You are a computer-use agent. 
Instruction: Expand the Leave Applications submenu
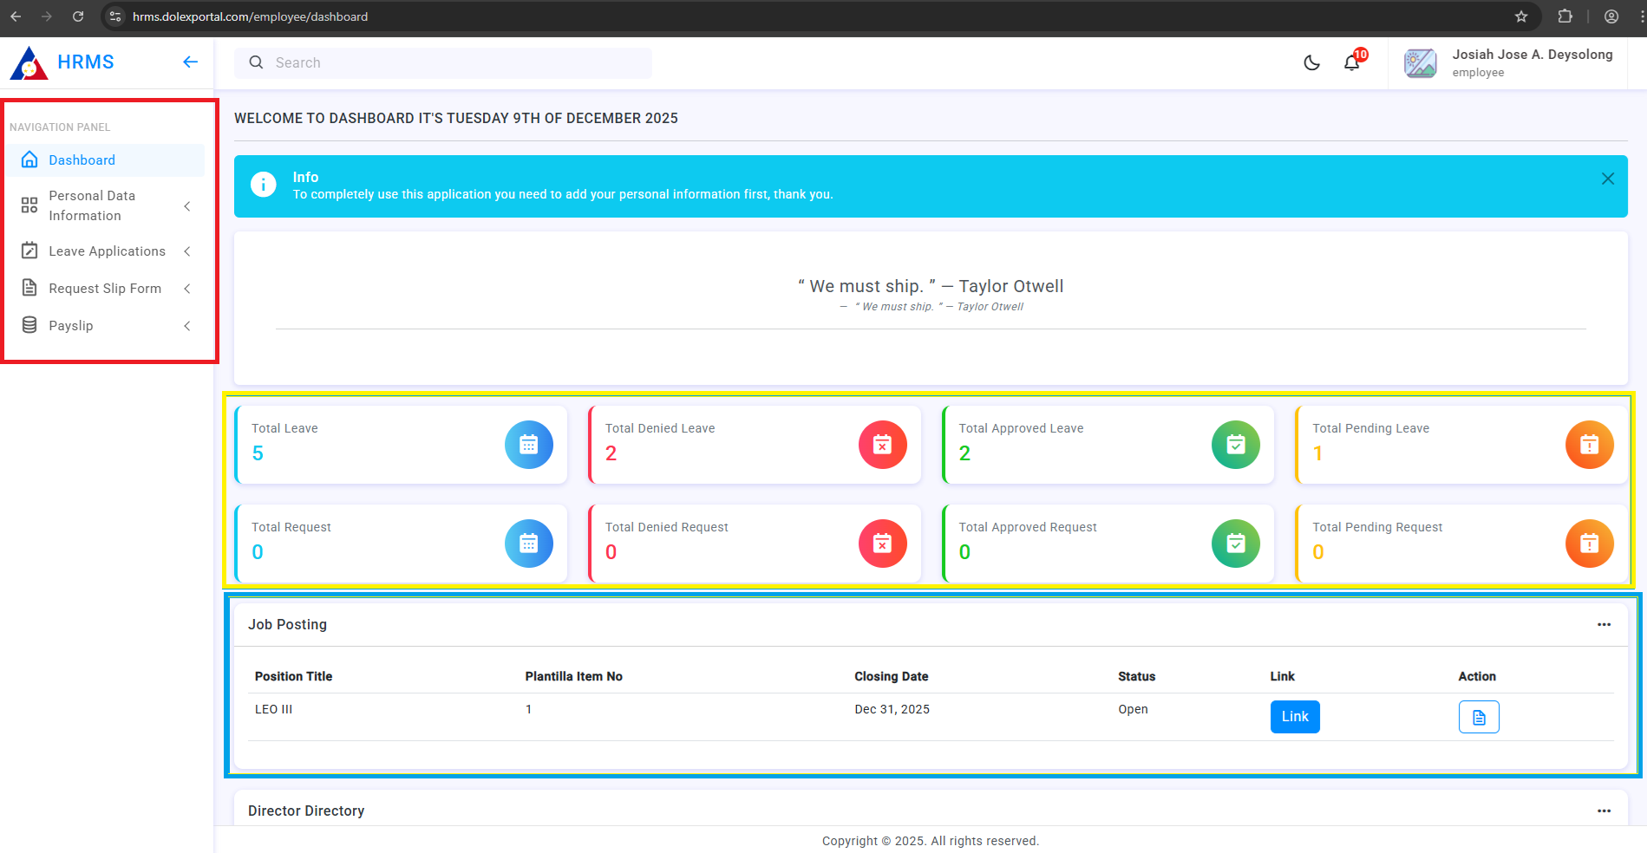point(106,251)
